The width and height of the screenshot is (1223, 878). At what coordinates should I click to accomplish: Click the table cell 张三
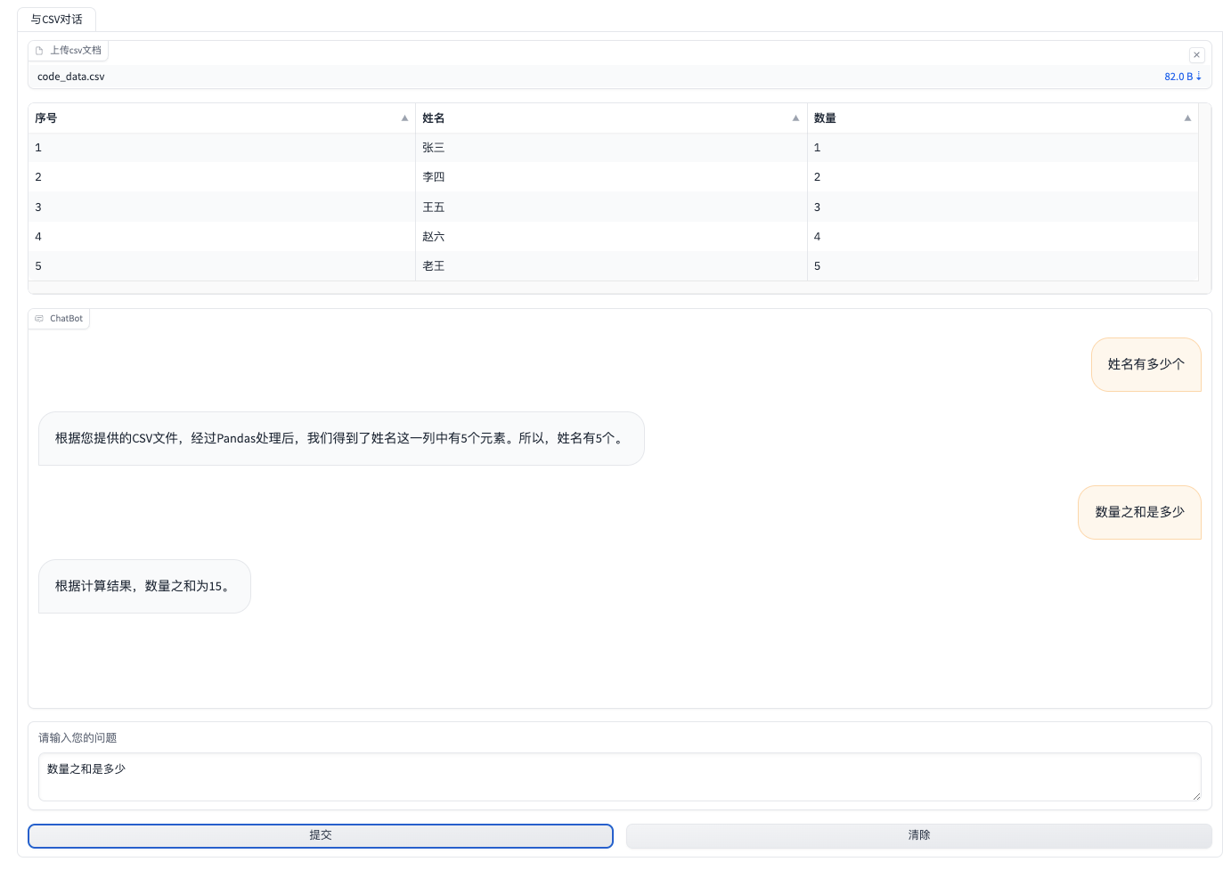point(611,148)
